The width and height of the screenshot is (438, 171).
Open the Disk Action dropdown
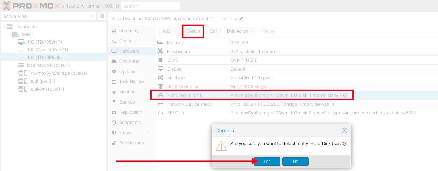241,31
